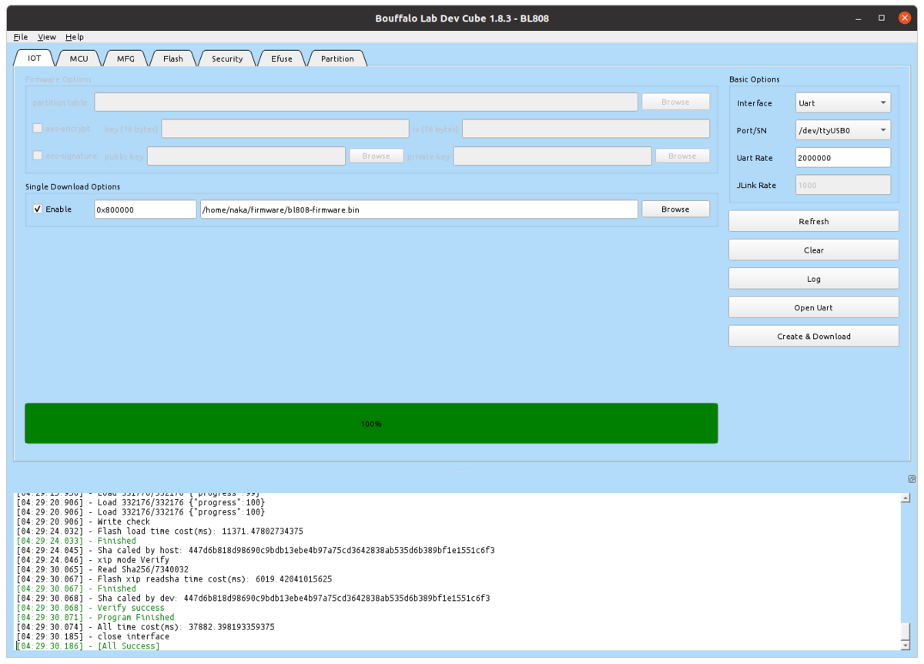Image resolution: width=924 pixels, height=664 pixels.
Task: Browse for the partition table file
Action: click(x=675, y=102)
